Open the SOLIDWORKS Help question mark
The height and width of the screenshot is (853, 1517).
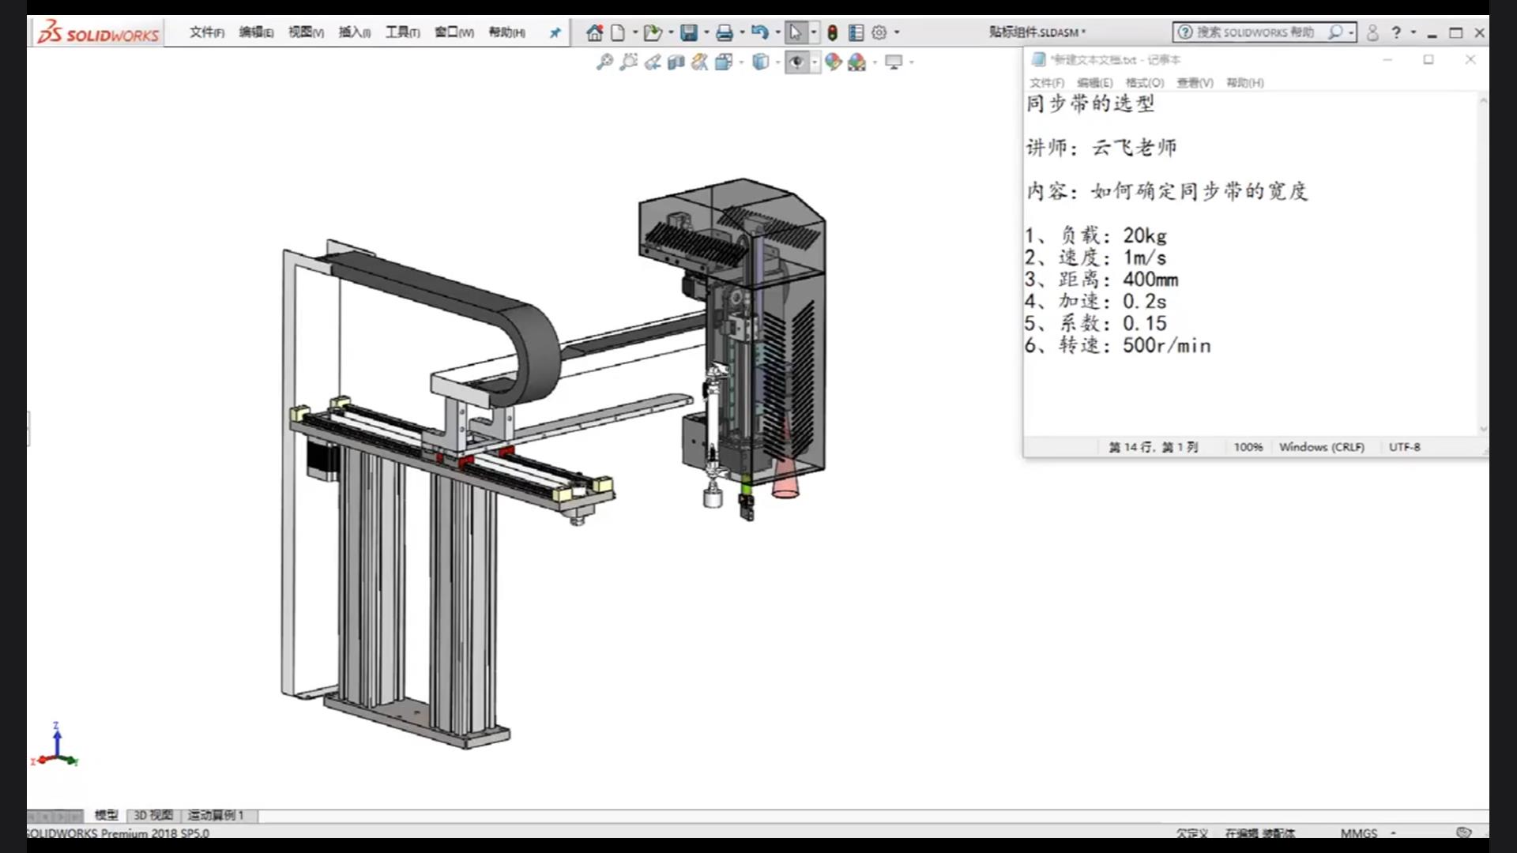click(1396, 32)
